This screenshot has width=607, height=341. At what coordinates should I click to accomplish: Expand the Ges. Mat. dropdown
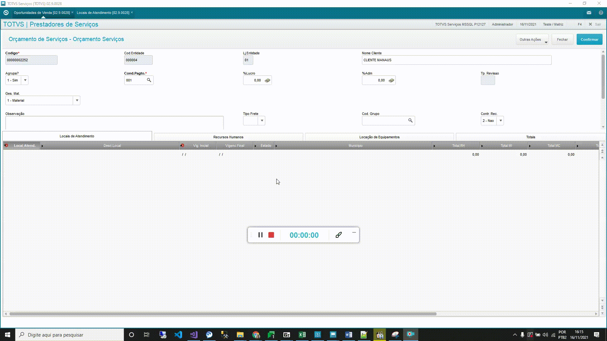(x=77, y=100)
